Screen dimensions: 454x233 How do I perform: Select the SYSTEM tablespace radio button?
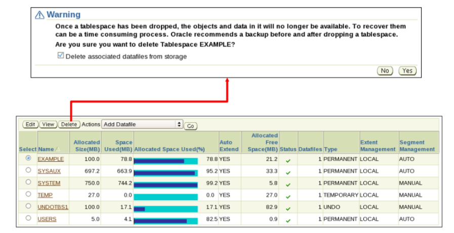(28, 182)
